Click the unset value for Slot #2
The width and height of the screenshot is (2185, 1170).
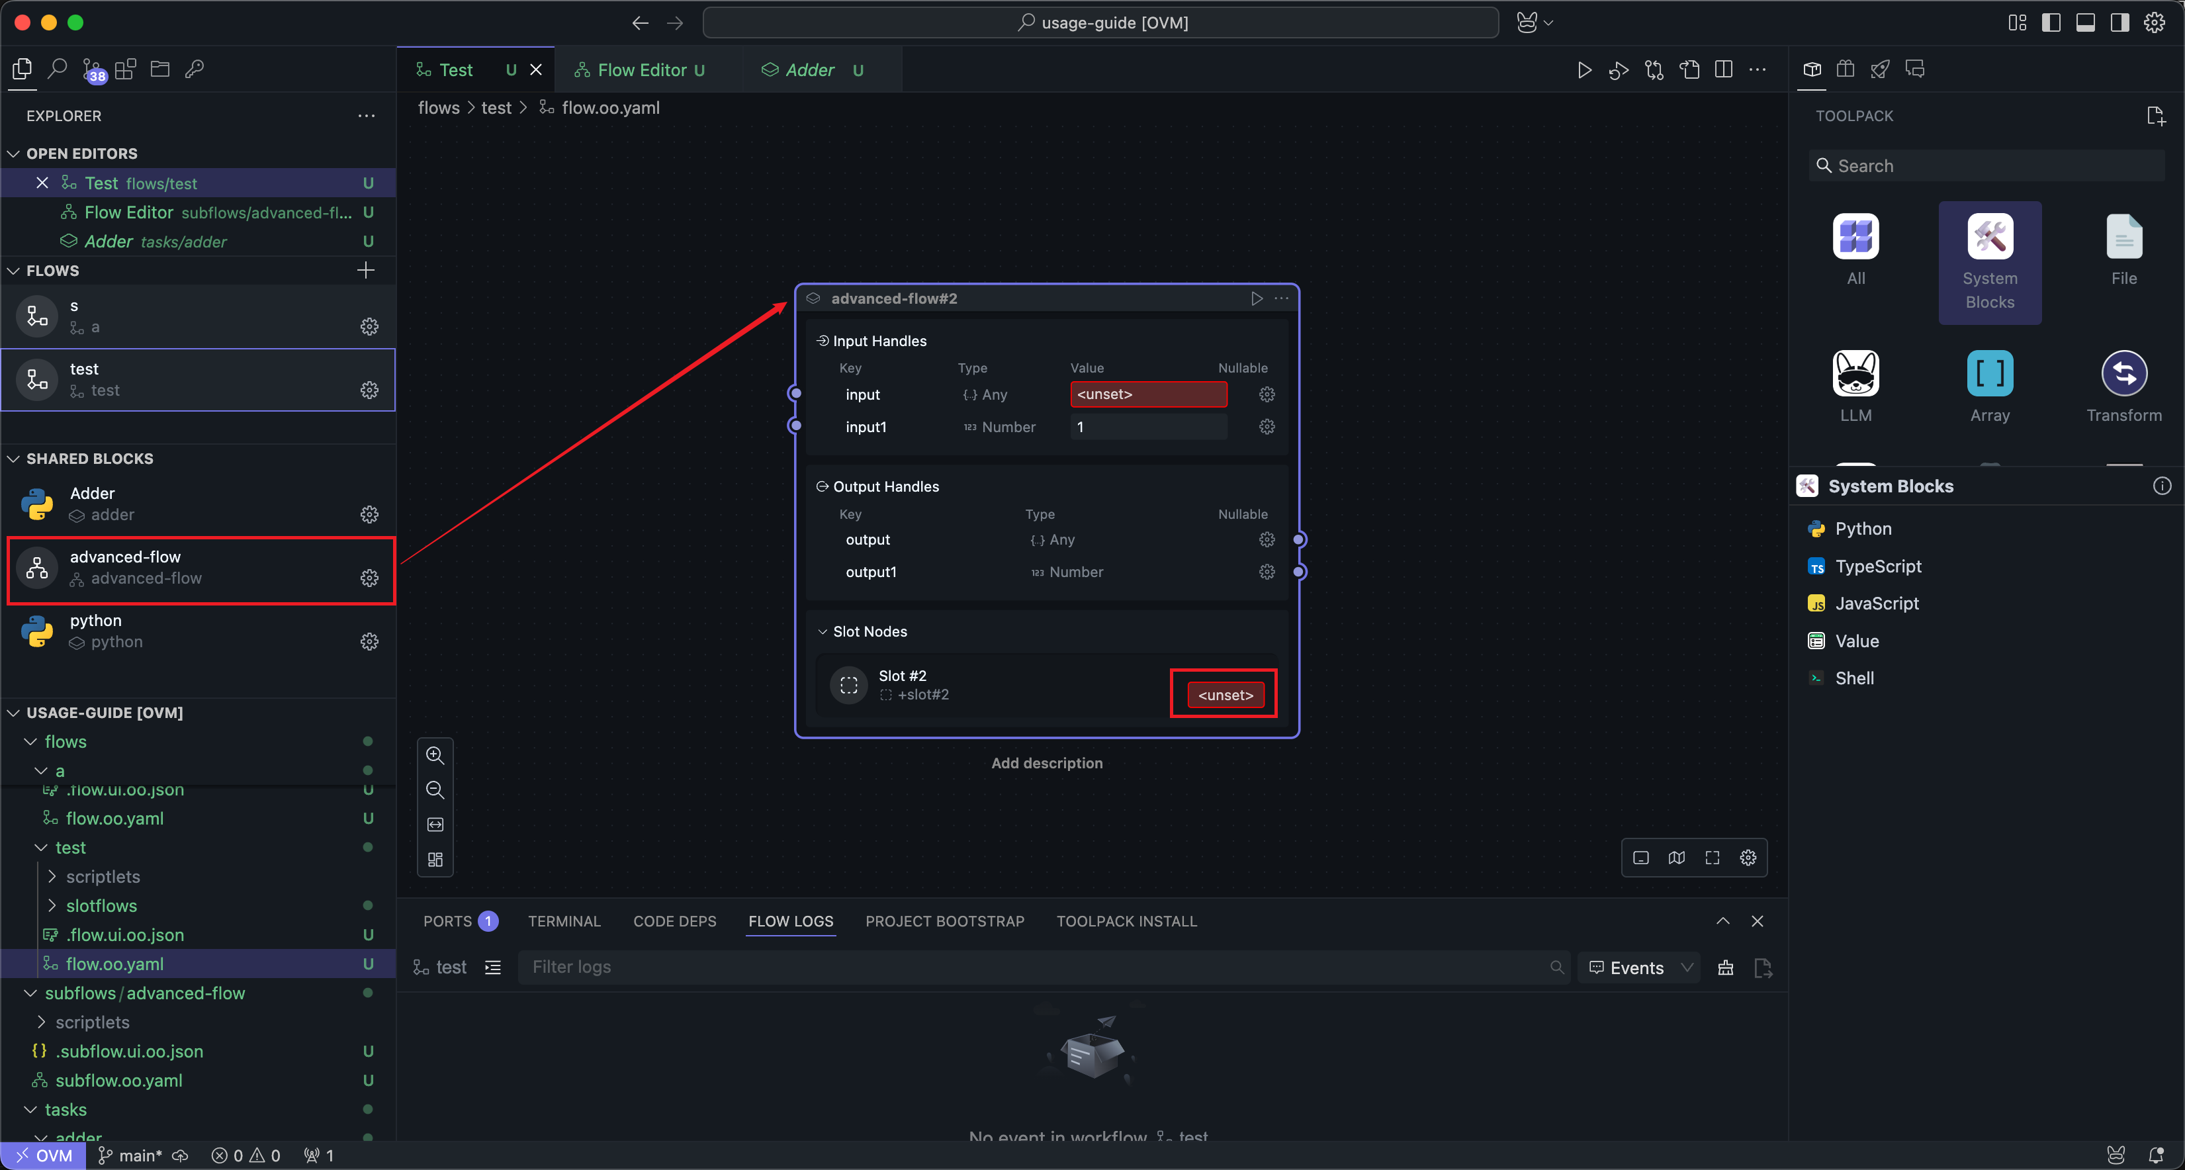click(x=1225, y=695)
